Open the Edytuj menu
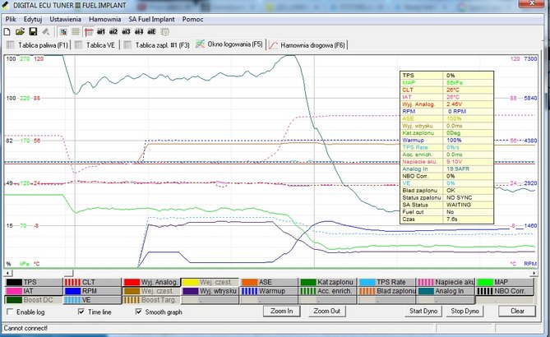The image size is (550, 337). pyautogui.click(x=33, y=19)
